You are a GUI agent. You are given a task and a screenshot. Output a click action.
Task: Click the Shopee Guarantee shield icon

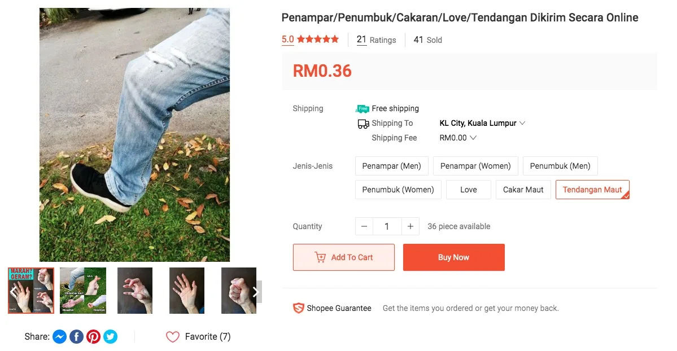pyautogui.click(x=298, y=308)
